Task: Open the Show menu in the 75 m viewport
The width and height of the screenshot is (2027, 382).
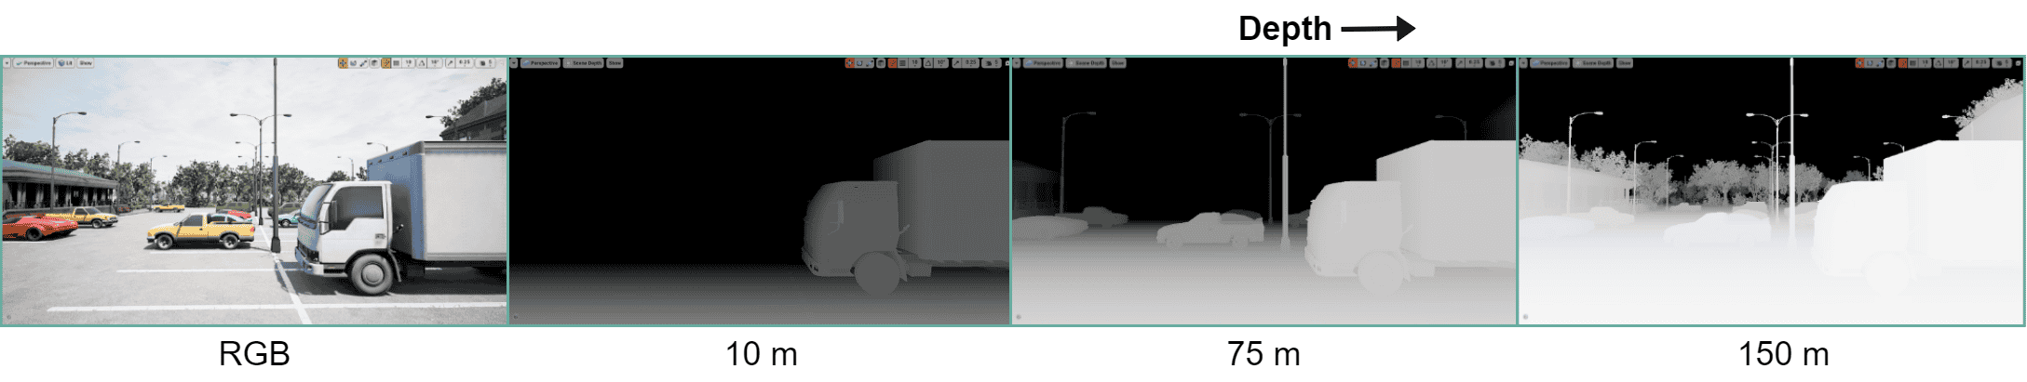Action: (x=1117, y=63)
